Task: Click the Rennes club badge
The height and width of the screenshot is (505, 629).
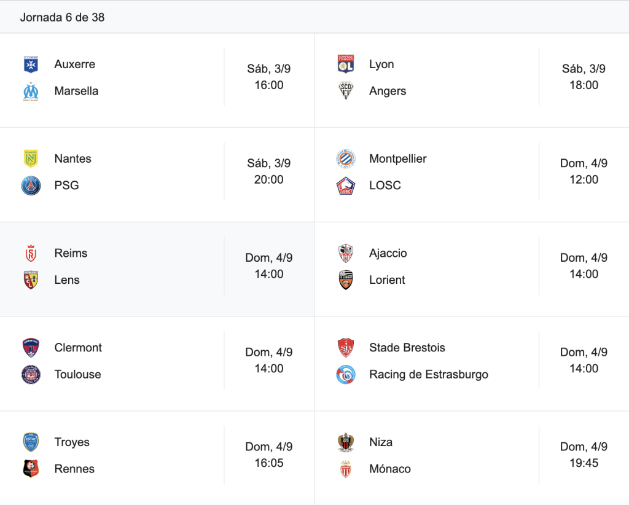Action: [x=31, y=469]
